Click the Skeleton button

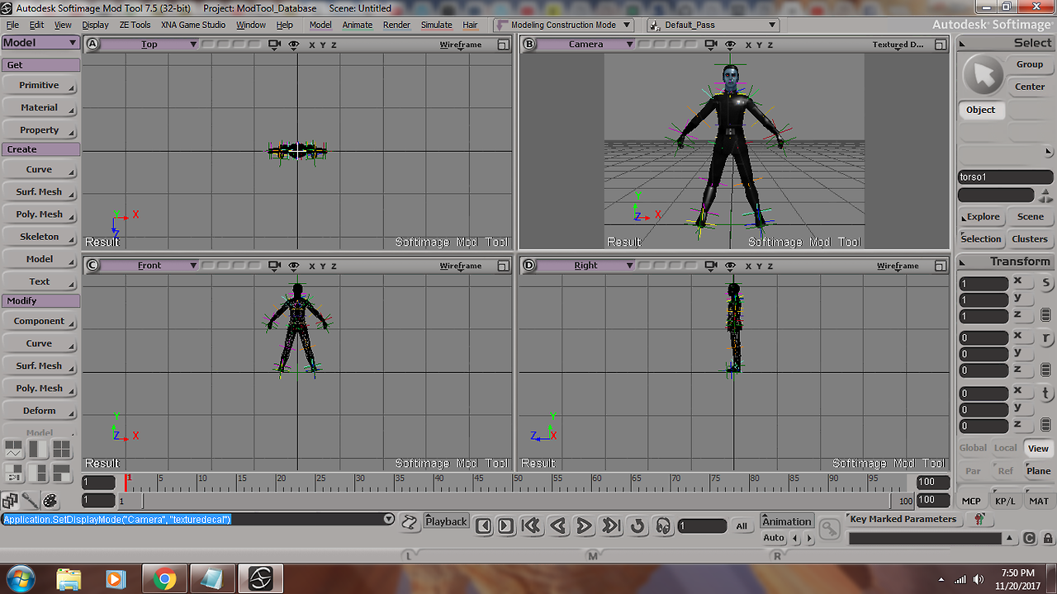coord(40,237)
